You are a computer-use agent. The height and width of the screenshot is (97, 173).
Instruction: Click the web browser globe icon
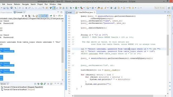coord(111,8)
